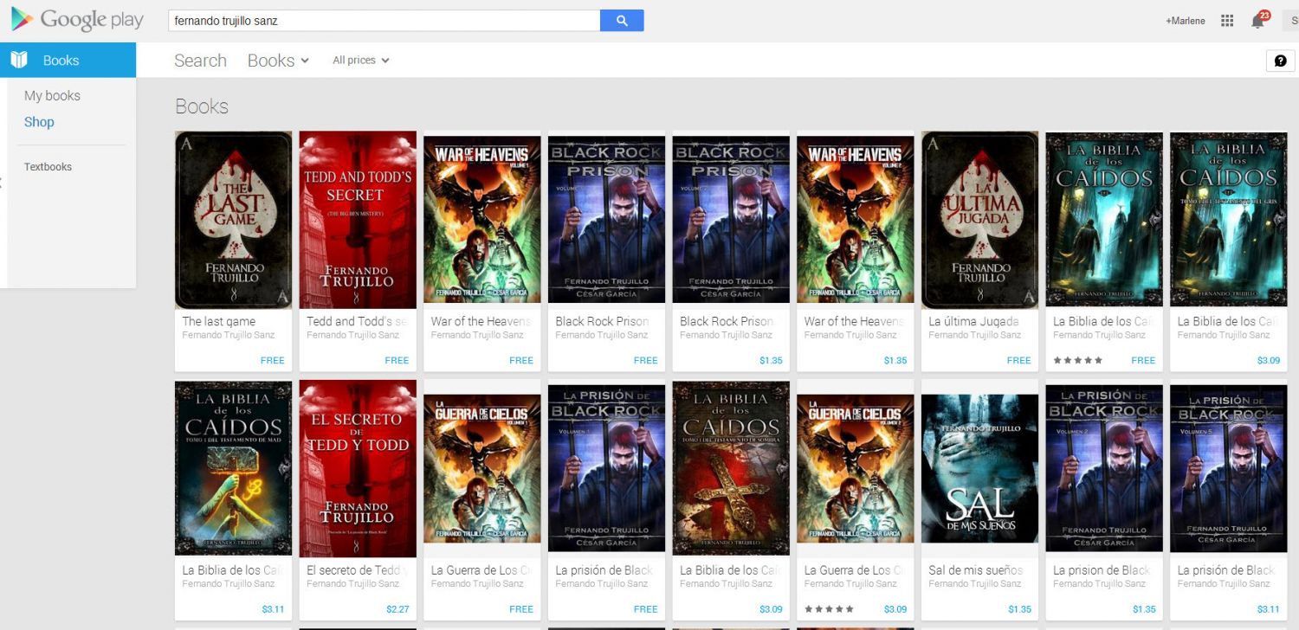The width and height of the screenshot is (1299, 630).
Task: Collapse the sidebar with the left chevron
Action: [3, 183]
